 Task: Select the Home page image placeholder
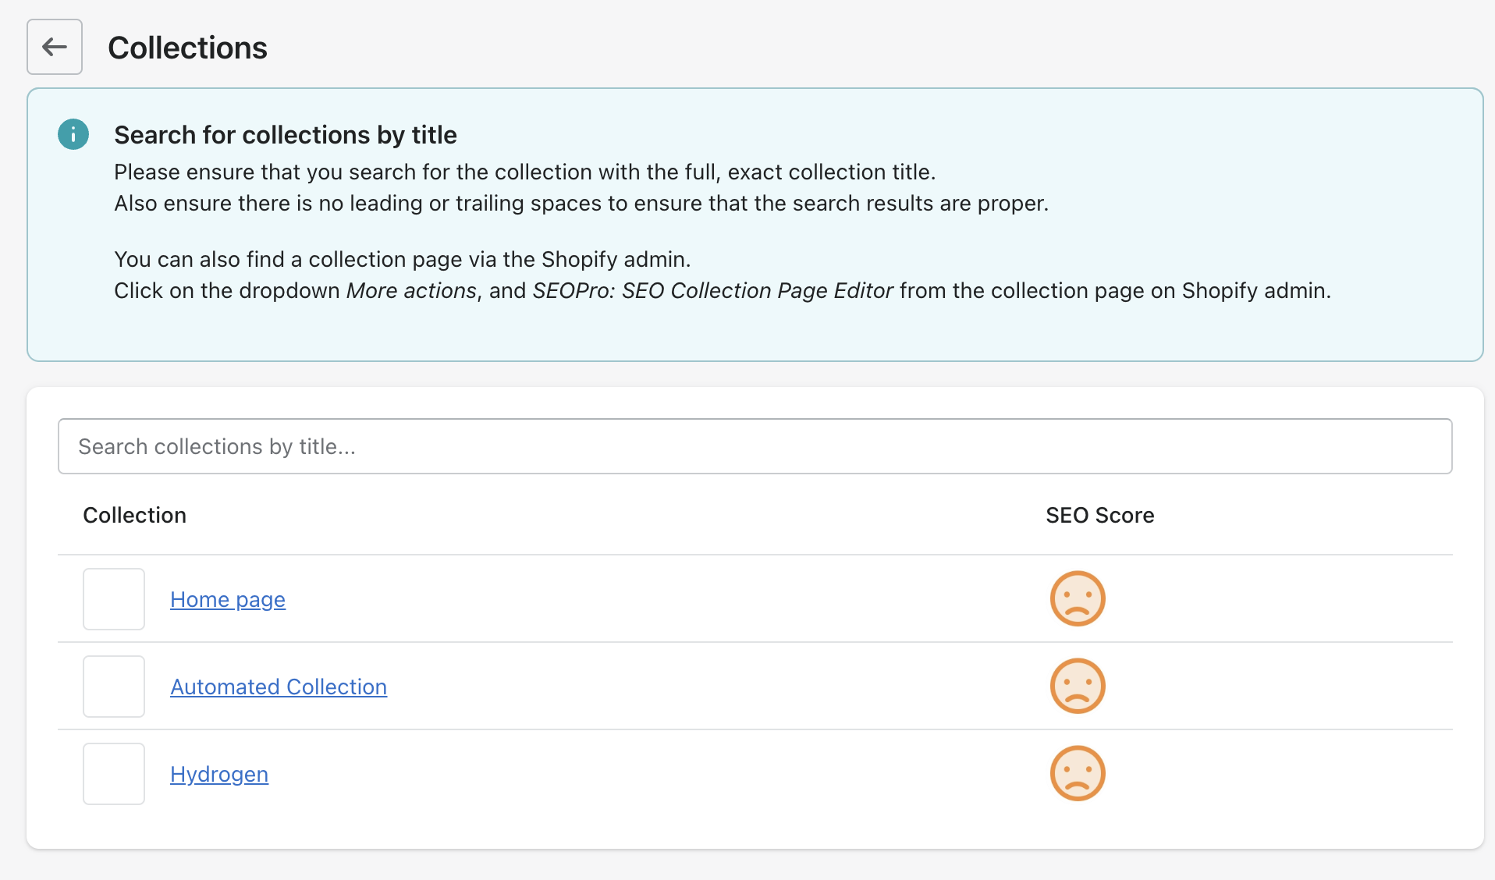114,599
